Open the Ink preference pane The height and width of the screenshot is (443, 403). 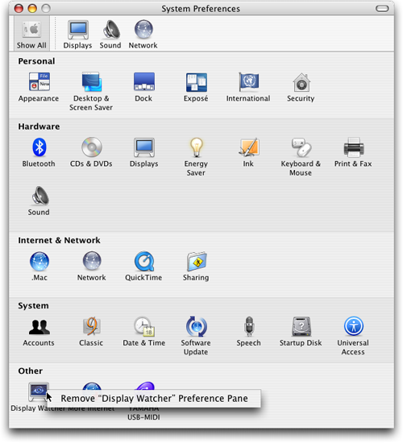[x=248, y=152]
